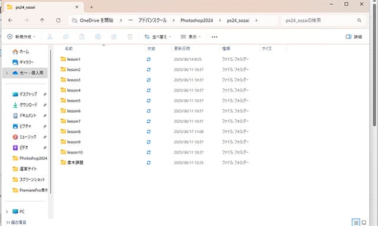Click the Paste clipboard icon
378x226 pixels.
click(82, 37)
